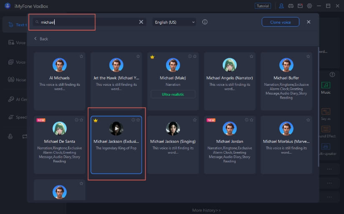344x214 pixels.
Task: Click the Michael Jordan name label
Action: tap(230, 142)
